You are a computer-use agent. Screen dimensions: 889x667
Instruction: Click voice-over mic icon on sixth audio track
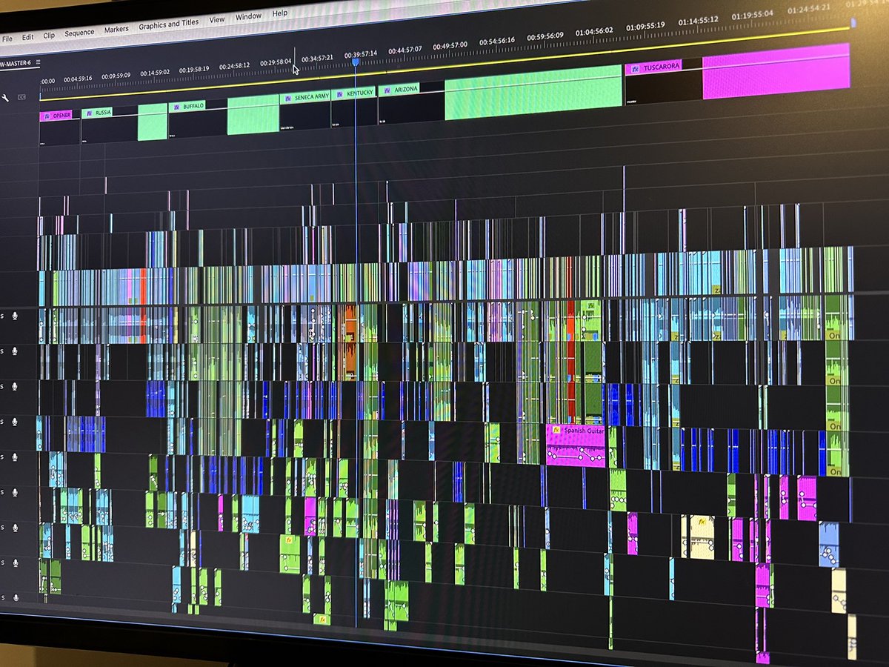tap(15, 492)
